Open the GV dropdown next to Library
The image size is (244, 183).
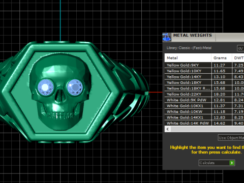(240, 48)
